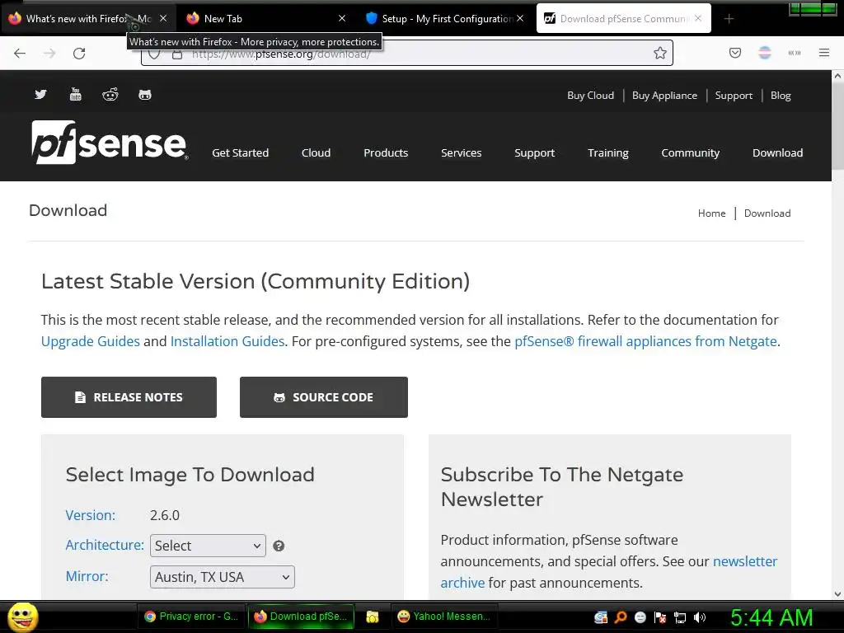Open pfSense firewall appliances from Netgate link

pos(645,341)
